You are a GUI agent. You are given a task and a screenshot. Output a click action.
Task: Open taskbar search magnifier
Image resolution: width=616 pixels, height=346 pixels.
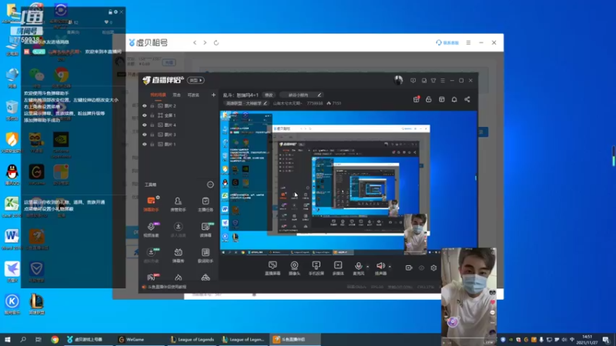(x=23, y=339)
